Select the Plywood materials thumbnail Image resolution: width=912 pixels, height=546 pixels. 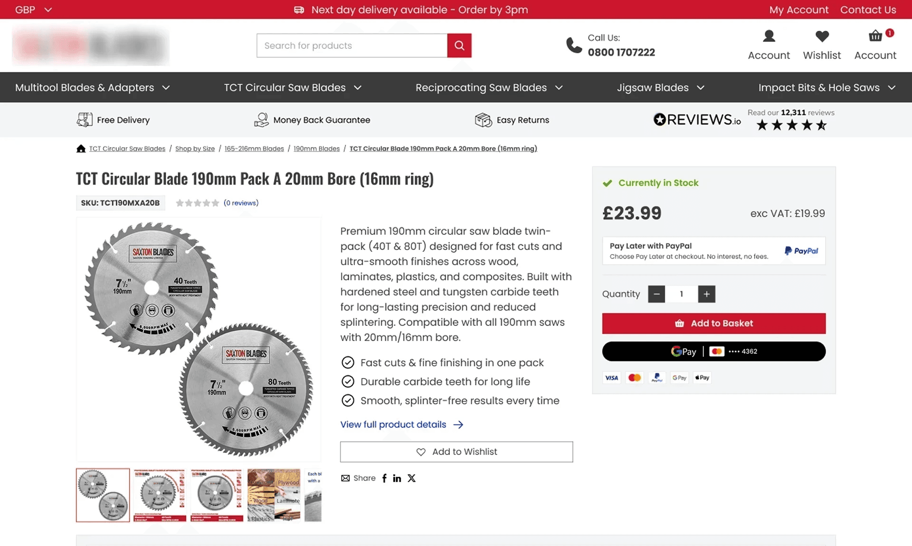274,495
